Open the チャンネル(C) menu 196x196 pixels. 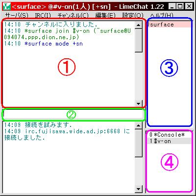73,15
